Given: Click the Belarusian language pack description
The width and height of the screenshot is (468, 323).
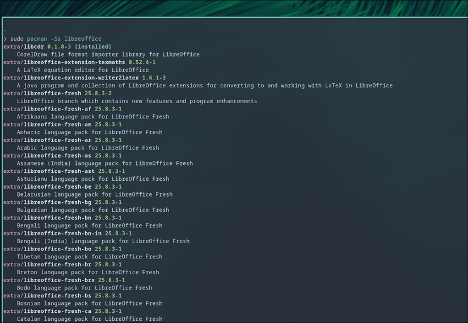Looking at the screenshot, I should point(94,194).
